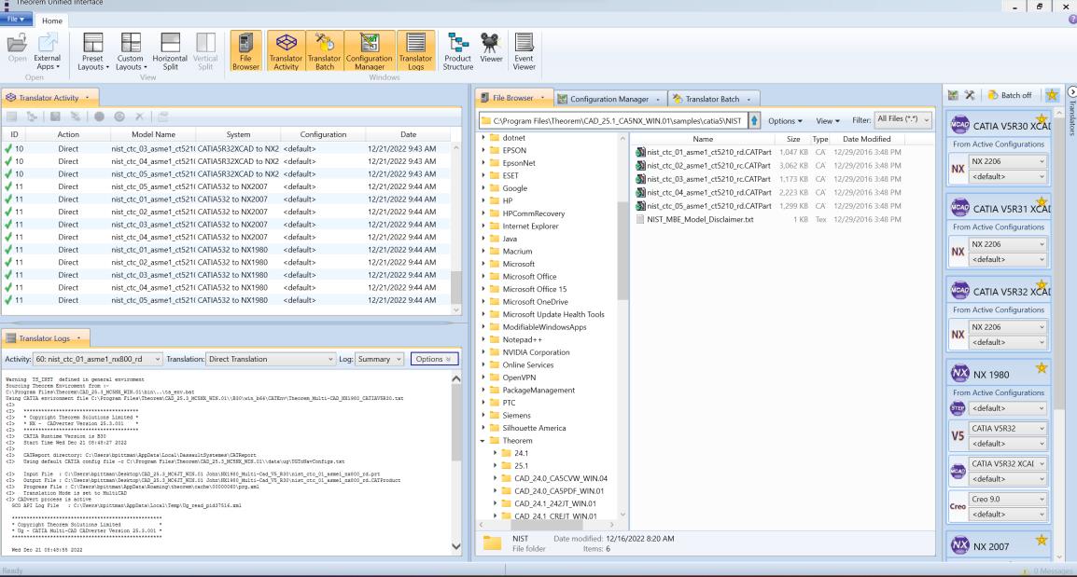Toggle the Translator Activity ribbon button
The height and width of the screenshot is (577, 1077).
pos(286,51)
